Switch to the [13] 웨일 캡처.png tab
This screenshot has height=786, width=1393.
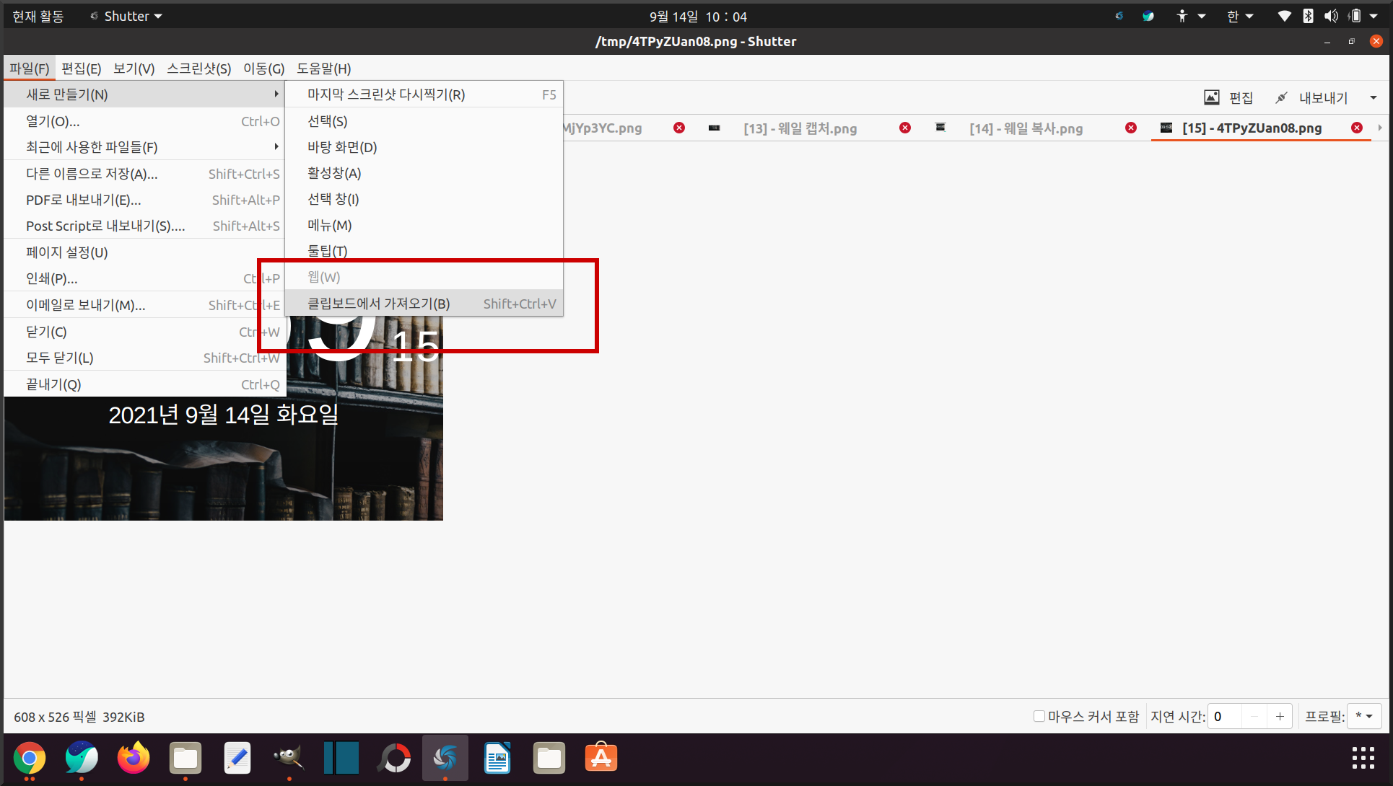(800, 128)
